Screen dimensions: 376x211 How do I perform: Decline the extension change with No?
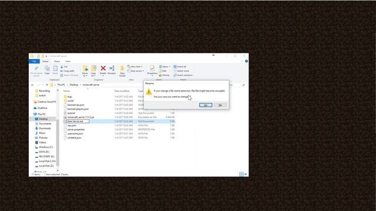[220, 105]
